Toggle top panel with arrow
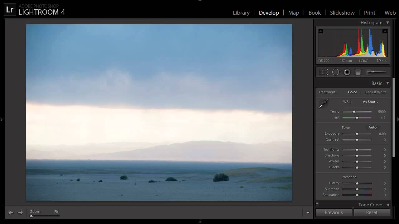 tap(200, 1)
